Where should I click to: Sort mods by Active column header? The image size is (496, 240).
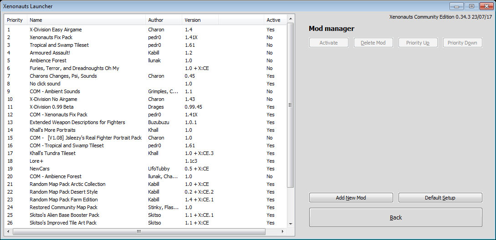[x=275, y=20]
